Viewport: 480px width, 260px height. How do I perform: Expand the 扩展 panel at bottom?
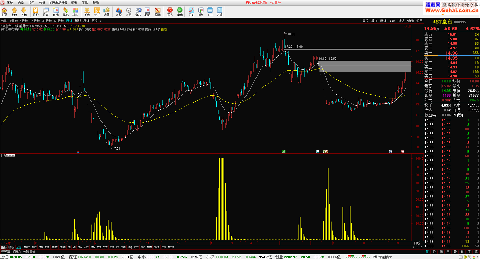(x=16, y=252)
